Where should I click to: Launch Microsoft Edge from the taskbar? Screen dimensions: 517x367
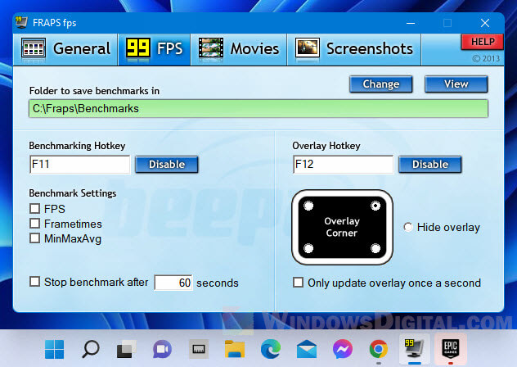271,349
